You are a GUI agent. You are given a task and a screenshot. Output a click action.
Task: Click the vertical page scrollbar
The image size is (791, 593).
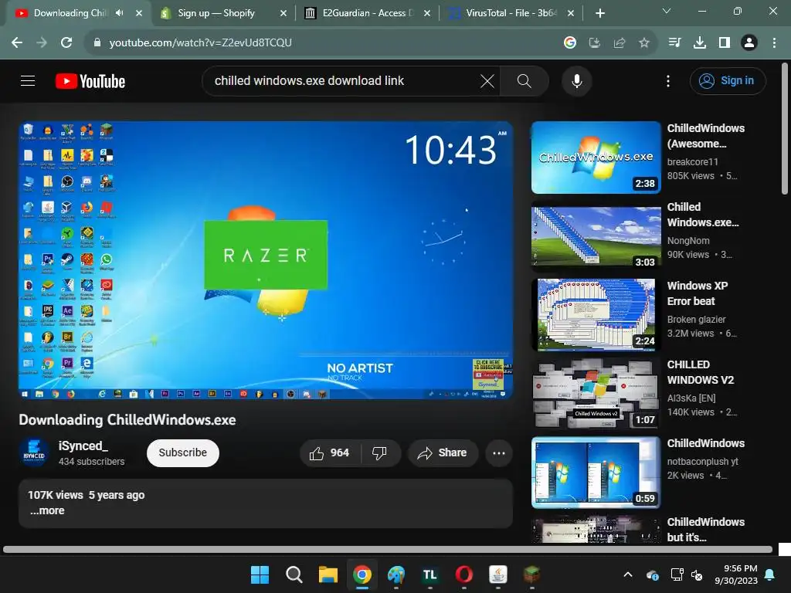pyautogui.click(x=785, y=129)
